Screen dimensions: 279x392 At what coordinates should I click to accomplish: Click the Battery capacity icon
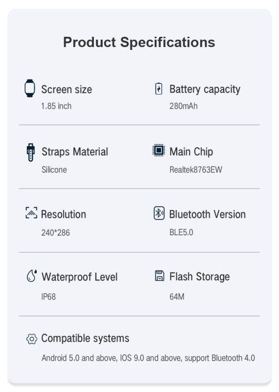[159, 89]
